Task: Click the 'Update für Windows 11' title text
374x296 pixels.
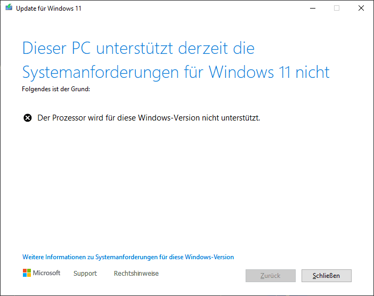Action: click(48, 9)
